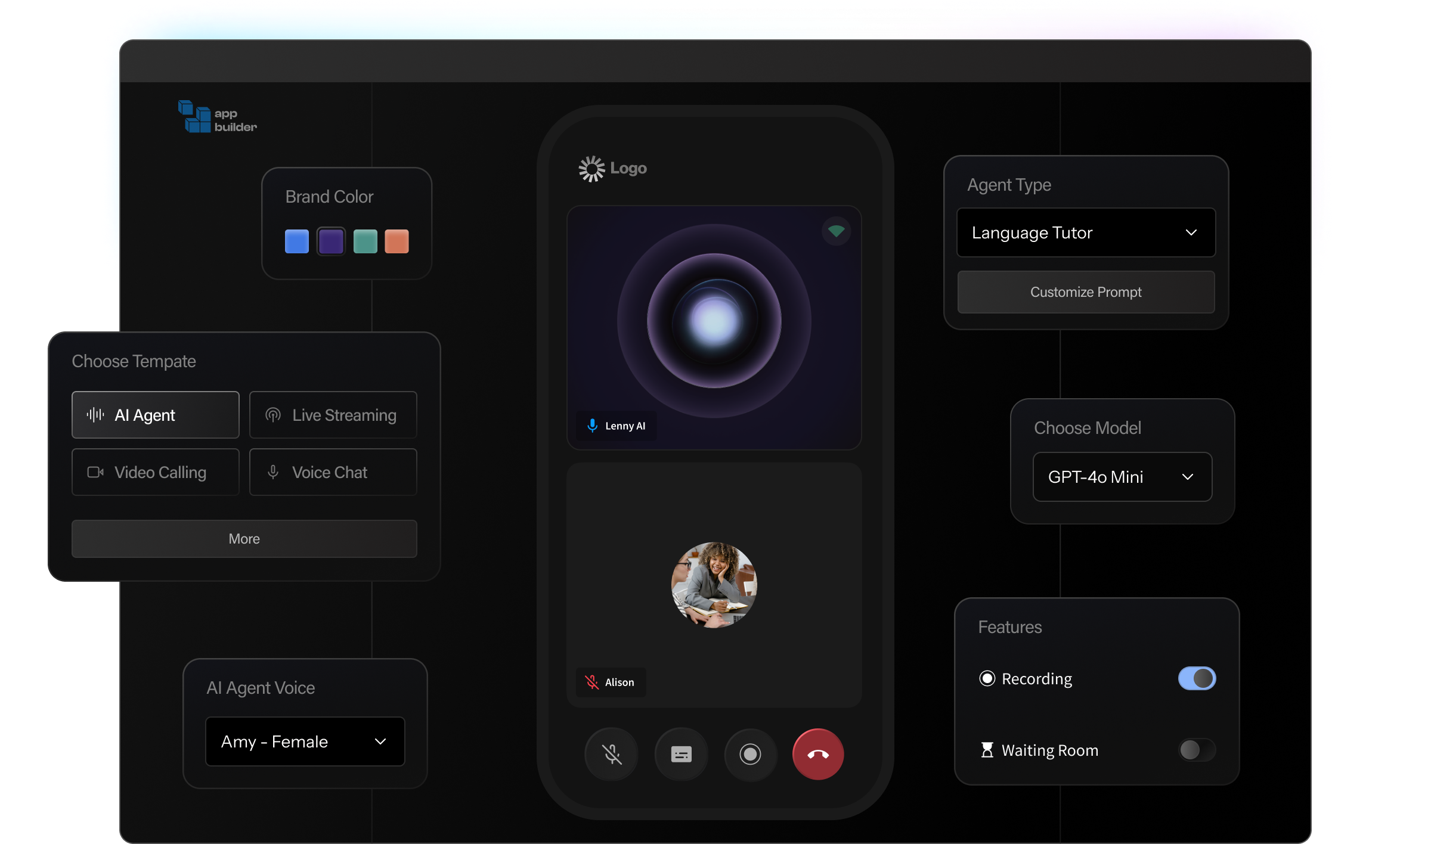Viewport: 1431px width, 844px height.
Task: Click the app builder logo
Action: pos(218,117)
